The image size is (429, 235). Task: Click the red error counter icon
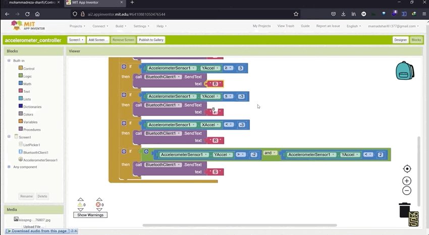(x=98, y=205)
